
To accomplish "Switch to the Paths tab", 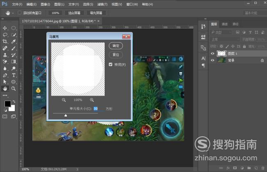I will point(235,24).
